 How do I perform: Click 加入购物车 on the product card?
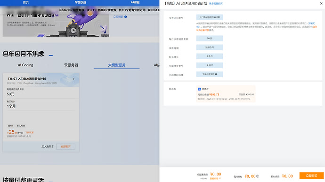[48, 147]
